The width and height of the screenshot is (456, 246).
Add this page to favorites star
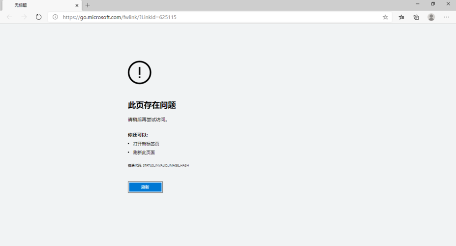tap(385, 17)
